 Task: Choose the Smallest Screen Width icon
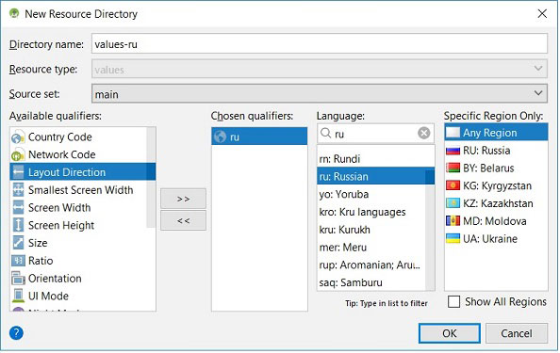point(18,190)
